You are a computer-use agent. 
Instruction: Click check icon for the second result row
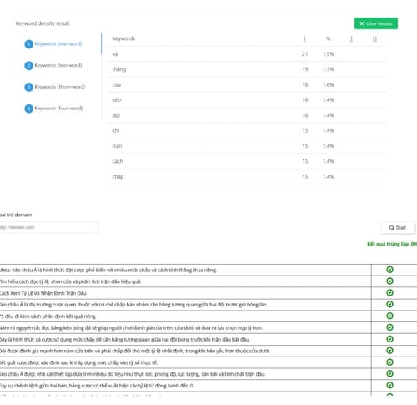(389, 281)
